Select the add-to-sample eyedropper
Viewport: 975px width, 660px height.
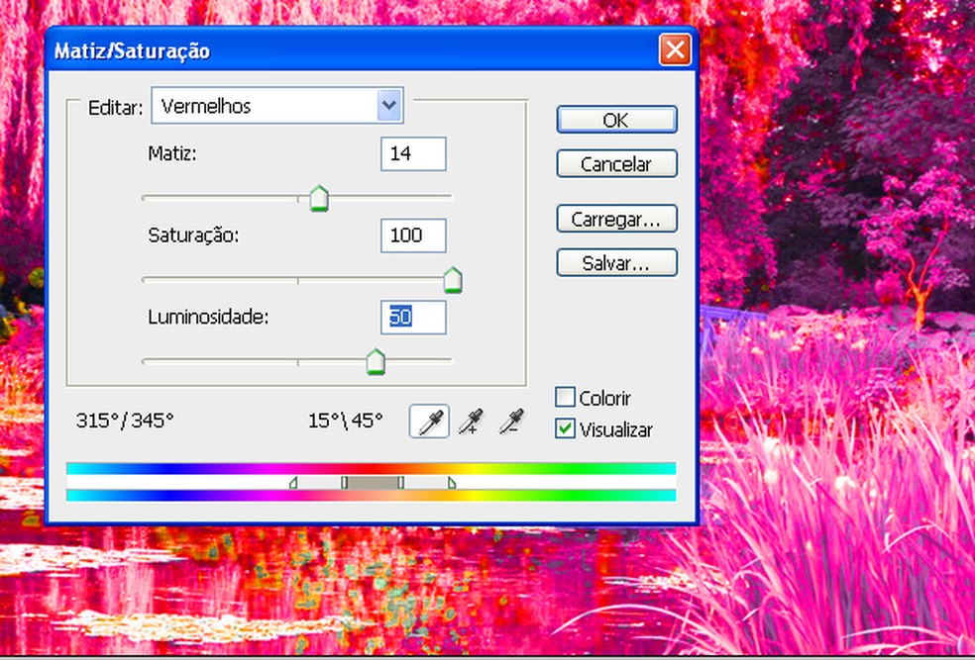pyautogui.click(x=471, y=421)
